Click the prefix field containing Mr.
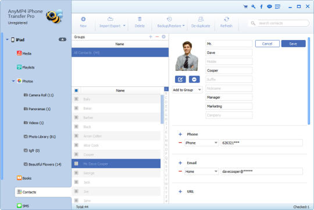The height and width of the screenshot is (210, 314). (229, 44)
